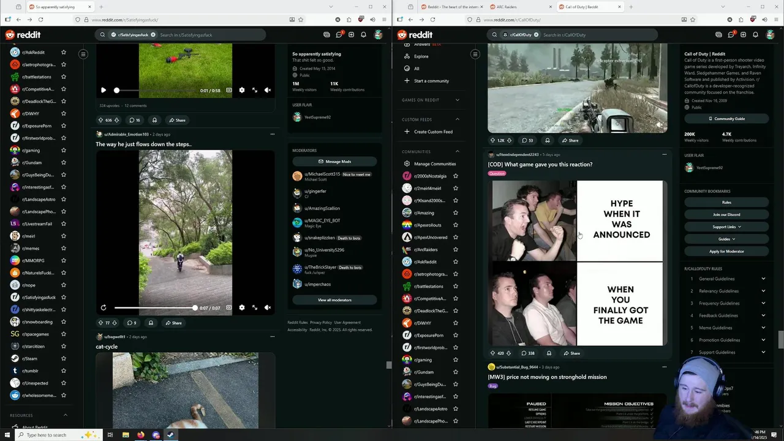The width and height of the screenshot is (784, 441).
Task: Collapse the Custom Feeds section
Action: [457, 119]
